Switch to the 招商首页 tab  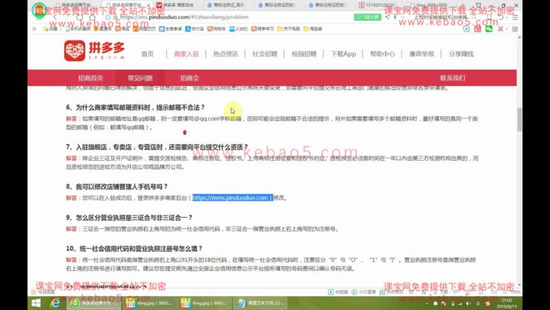pos(91,77)
